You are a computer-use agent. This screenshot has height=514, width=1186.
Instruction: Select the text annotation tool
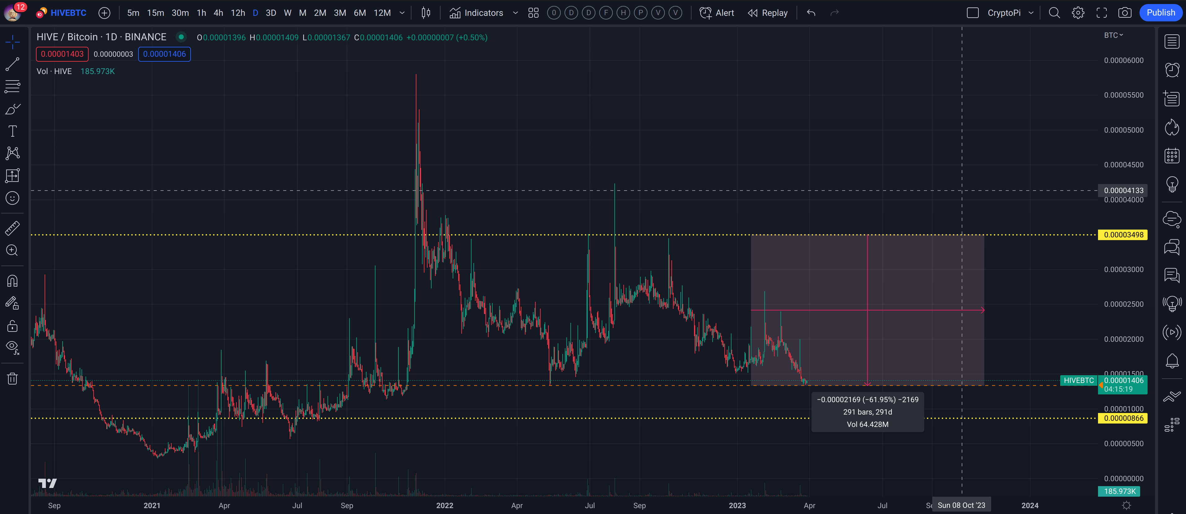coord(12,131)
